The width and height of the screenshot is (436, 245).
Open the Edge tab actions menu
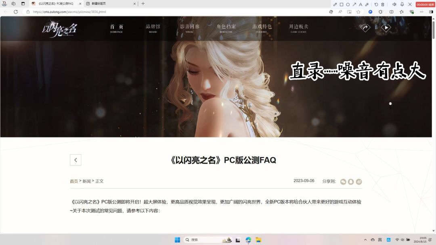pos(23,4)
